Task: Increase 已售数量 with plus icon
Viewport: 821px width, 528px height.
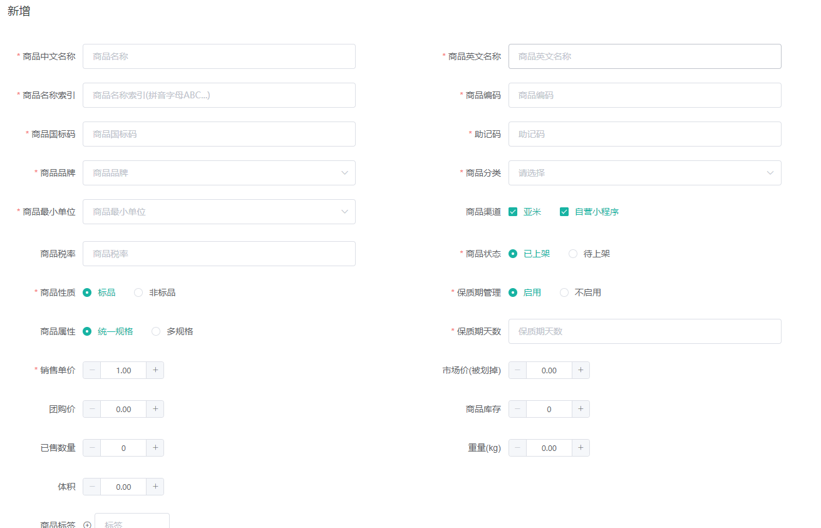Action: pos(155,448)
